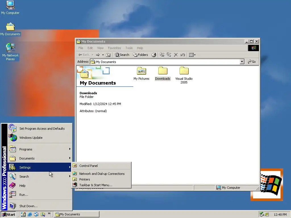Open the File menu
The width and height of the screenshot is (291, 218).
[81, 48]
